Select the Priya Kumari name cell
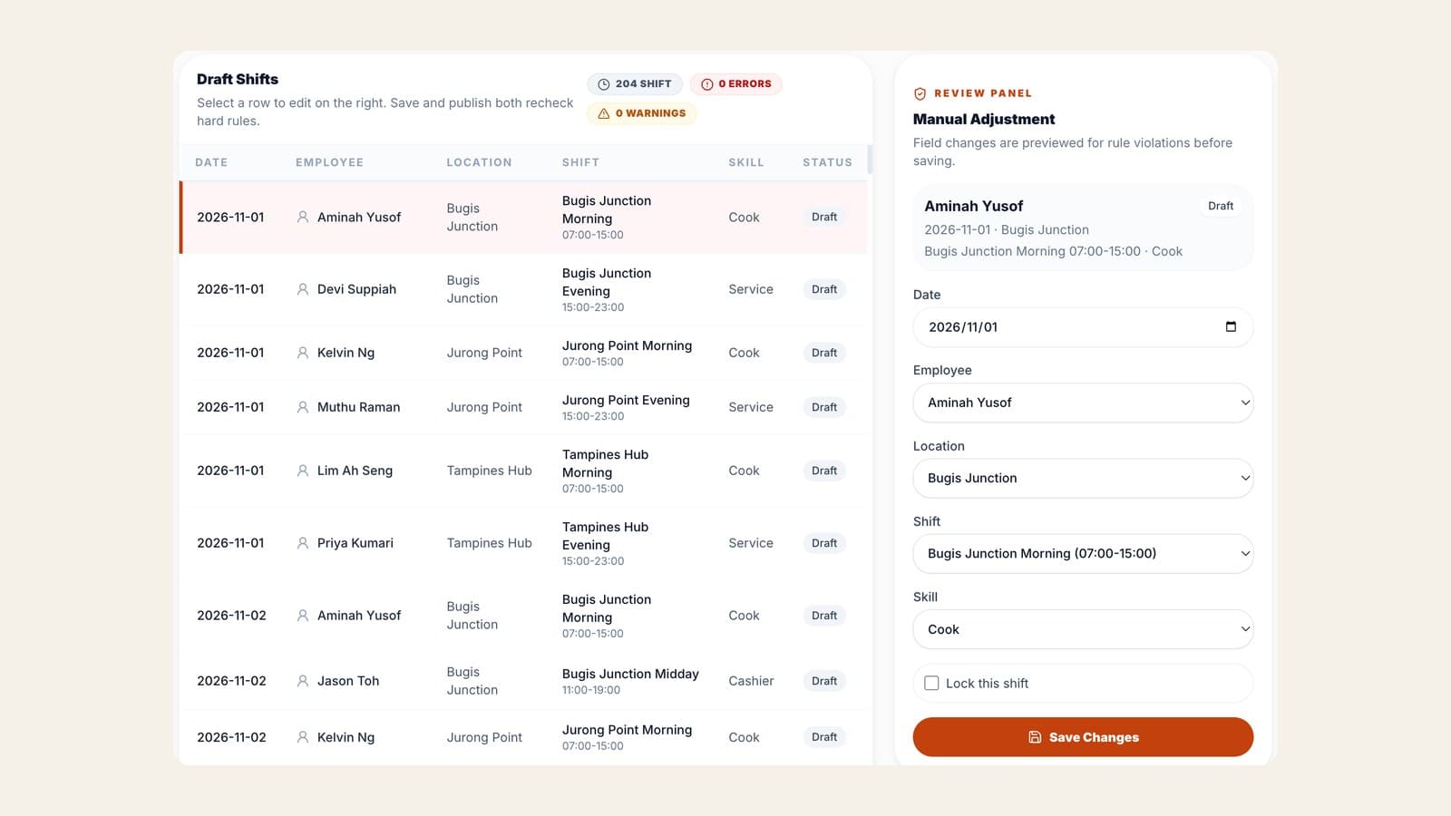This screenshot has height=816, width=1451. tap(355, 543)
